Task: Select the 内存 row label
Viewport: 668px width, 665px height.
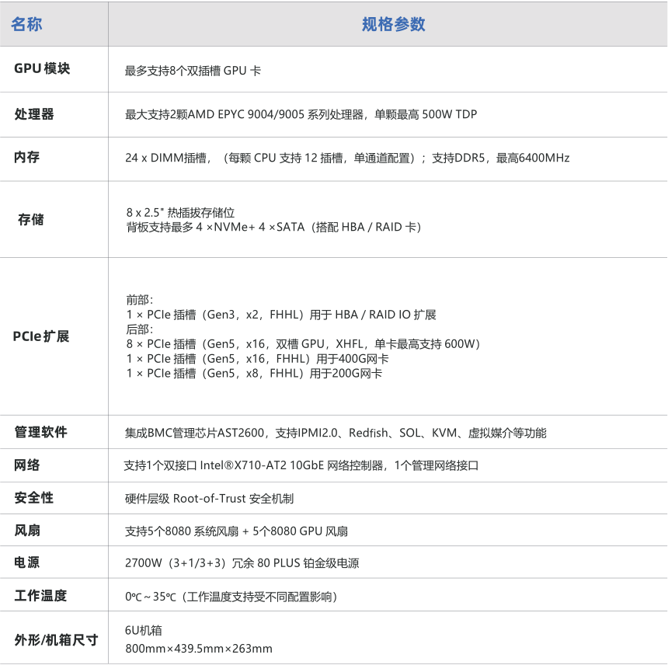Action: pos(27,157)
